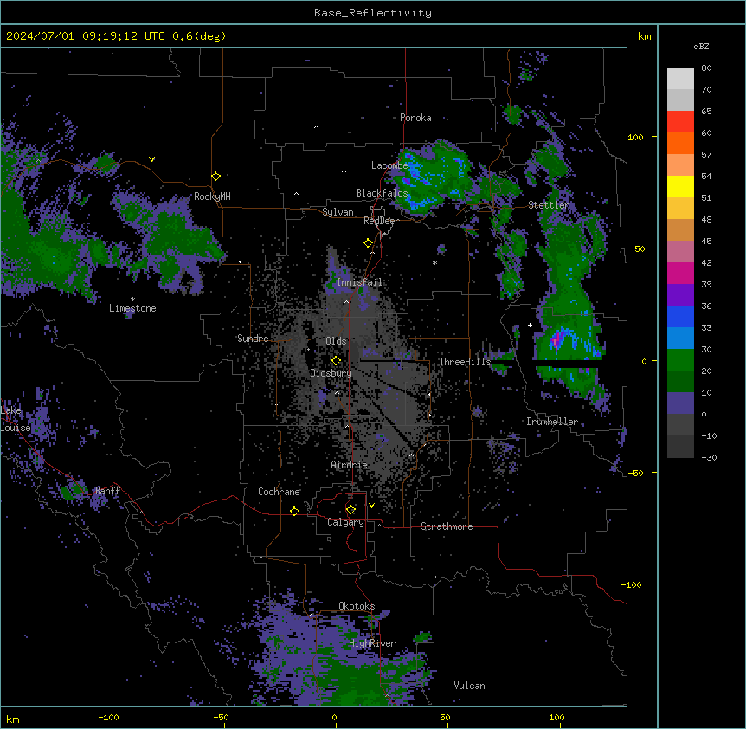746x729 pixels.
Task: Select the lightest gray swatch at the legend top
Action: coord(680,79)
